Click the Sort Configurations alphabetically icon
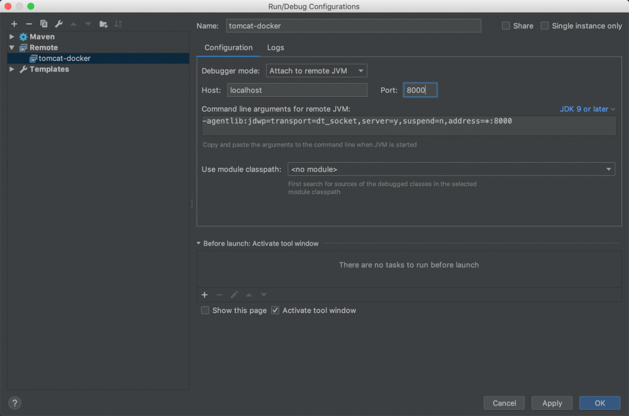 pos(118,24)
